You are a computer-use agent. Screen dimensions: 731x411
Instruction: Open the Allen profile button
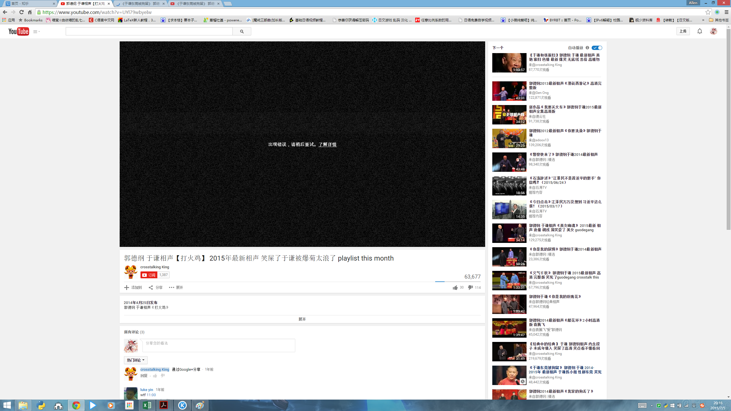693,3
